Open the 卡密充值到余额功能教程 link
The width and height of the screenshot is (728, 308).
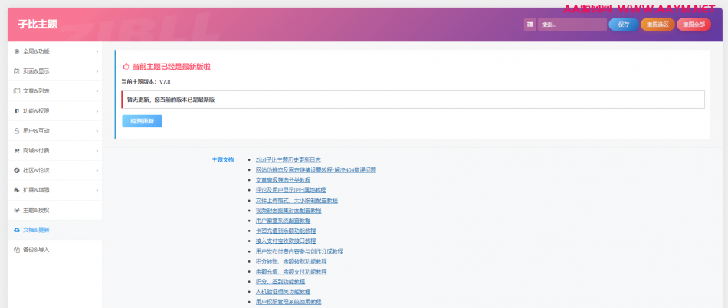(x=286, y=231)
